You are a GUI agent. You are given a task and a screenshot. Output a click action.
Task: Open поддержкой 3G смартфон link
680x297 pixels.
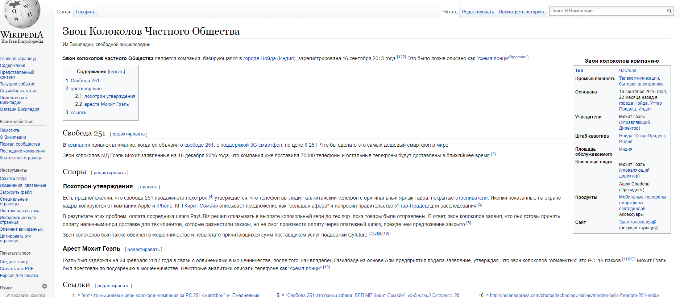(x=251, y=145)
